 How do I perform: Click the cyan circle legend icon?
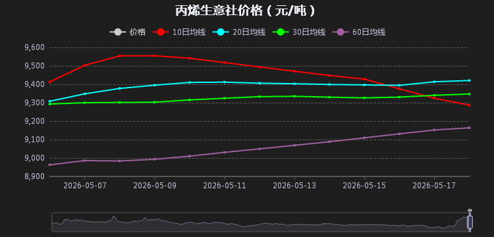tap(221, 32)
